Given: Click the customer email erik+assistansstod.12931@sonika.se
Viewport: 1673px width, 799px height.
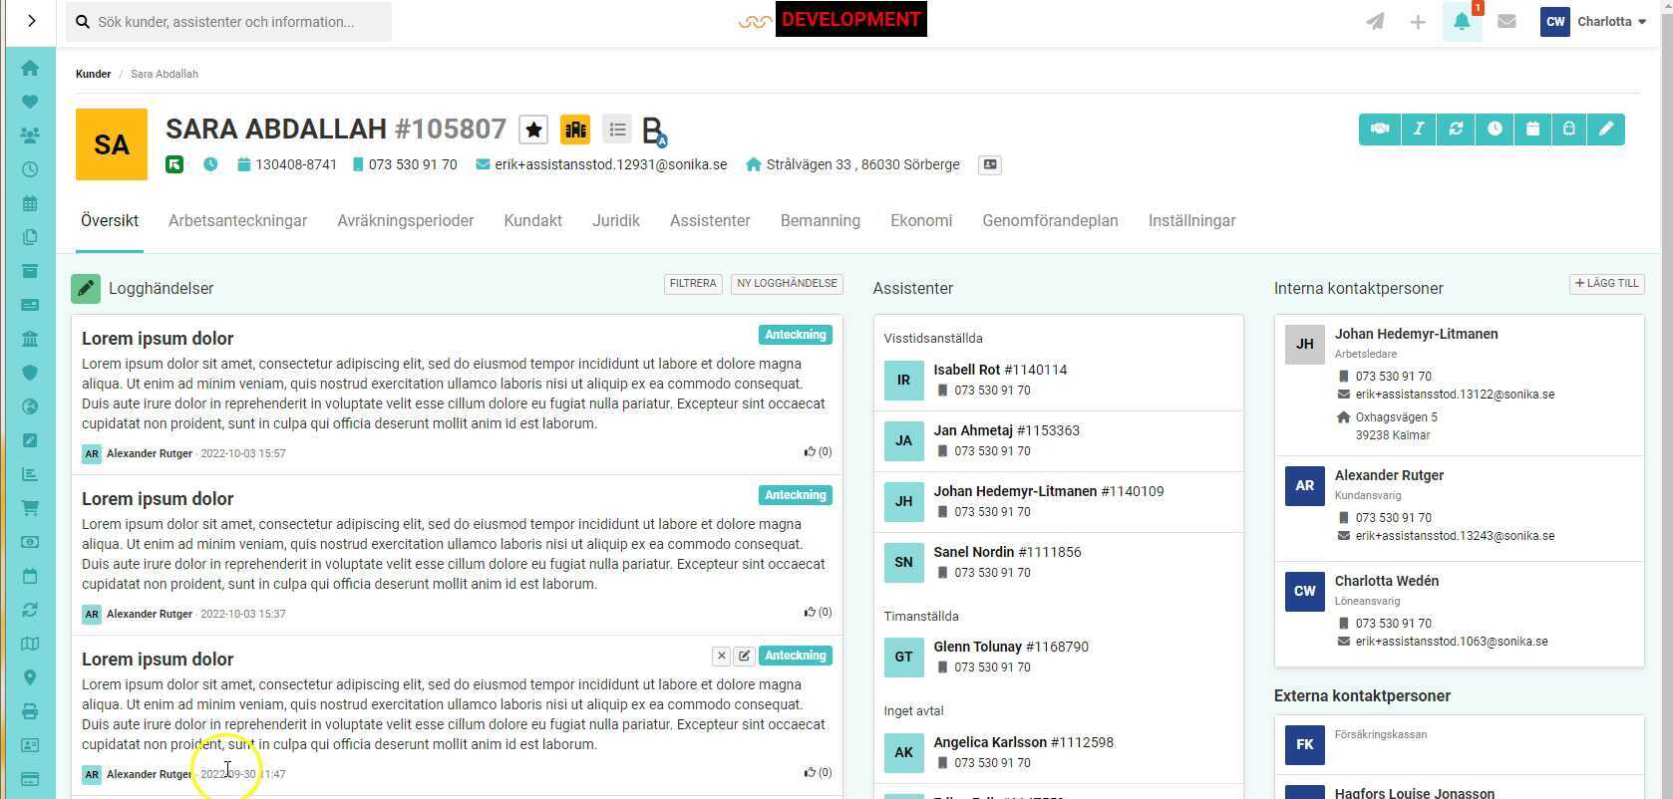Looking at the screenshot, I should [610, 165].
